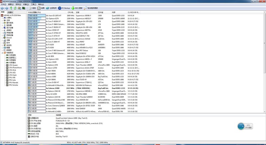Expand the 主板 tree node arrow
This screenshot has height=145, width=266.
[2, 20]
